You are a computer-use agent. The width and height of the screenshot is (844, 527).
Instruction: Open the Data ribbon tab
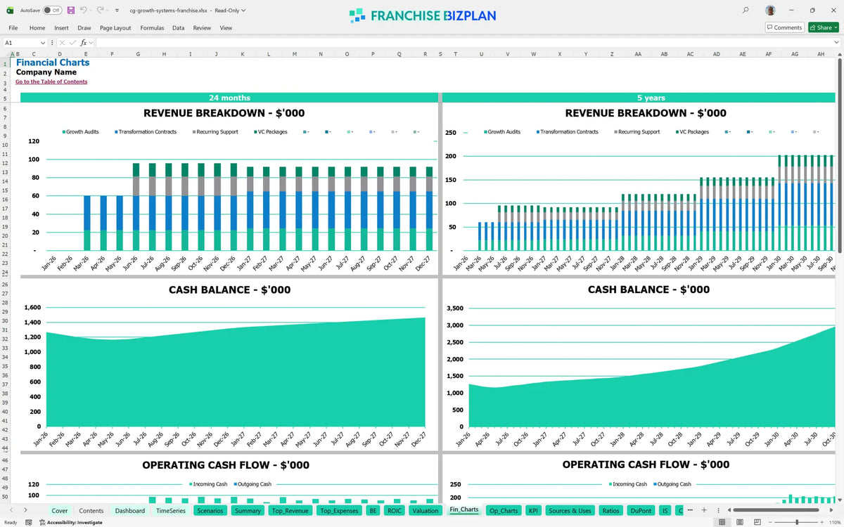click(x=179, y=28)
